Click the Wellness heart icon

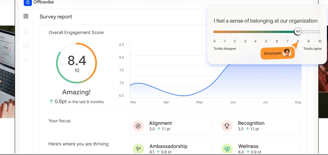pos(227,149)
